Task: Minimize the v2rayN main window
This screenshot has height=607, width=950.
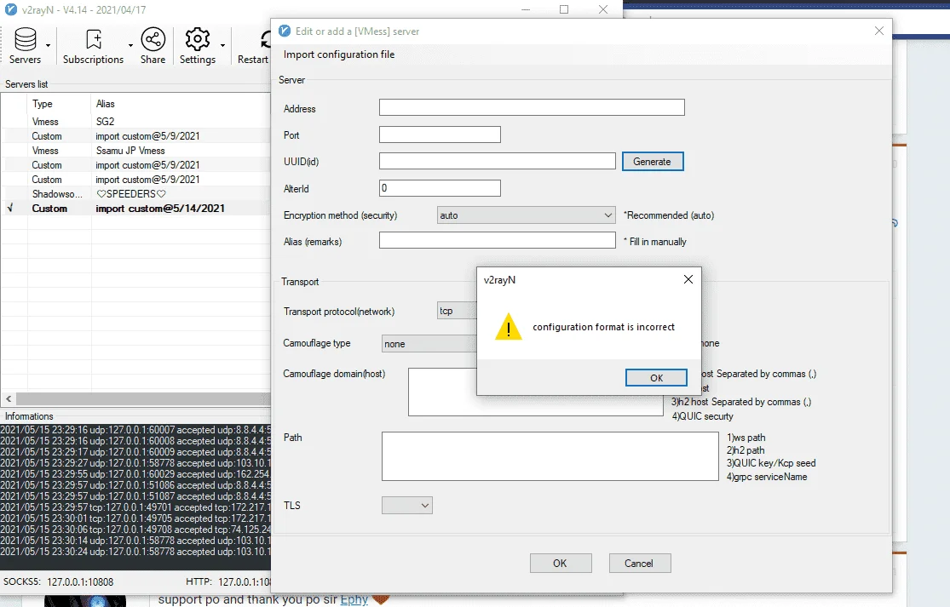Action: [x=526, y=9]
